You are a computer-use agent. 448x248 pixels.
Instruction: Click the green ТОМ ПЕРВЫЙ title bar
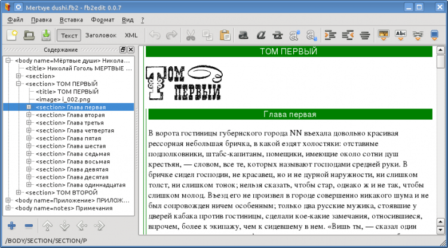click(x=289, y=51)
